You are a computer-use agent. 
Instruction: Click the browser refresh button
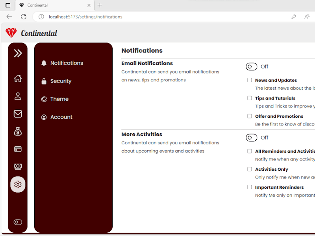point(24,17)
